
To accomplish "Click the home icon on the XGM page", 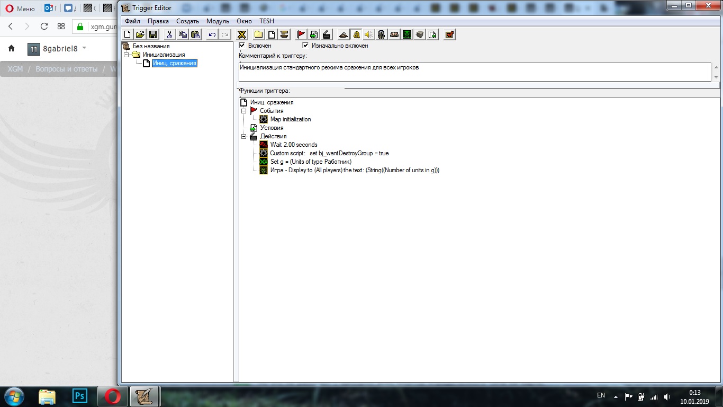I will [x=11, y=49].
